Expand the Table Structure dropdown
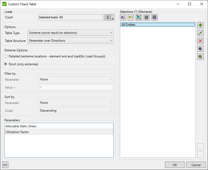This screenshot has width=208, height=170. [x=70, y=41]
